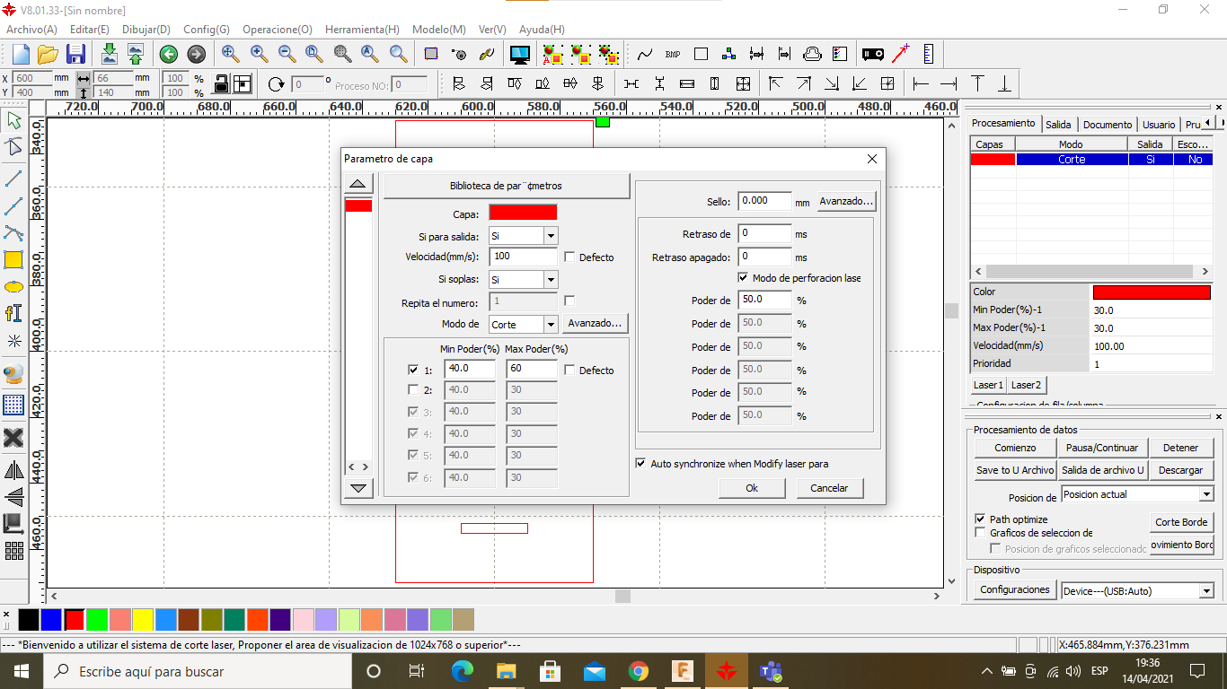Uncheck laser 1 power checkbox
The image size is (1227, 689).
[x=413, y=370]
